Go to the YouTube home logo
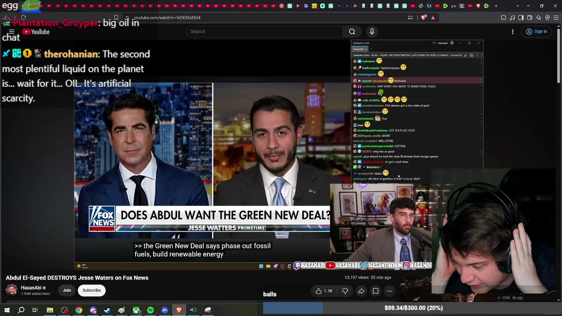 point(36,32)
